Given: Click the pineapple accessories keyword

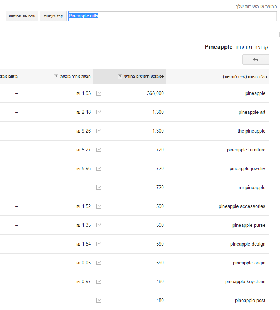Looking at the screenshot, I should (x=242, y=206).
